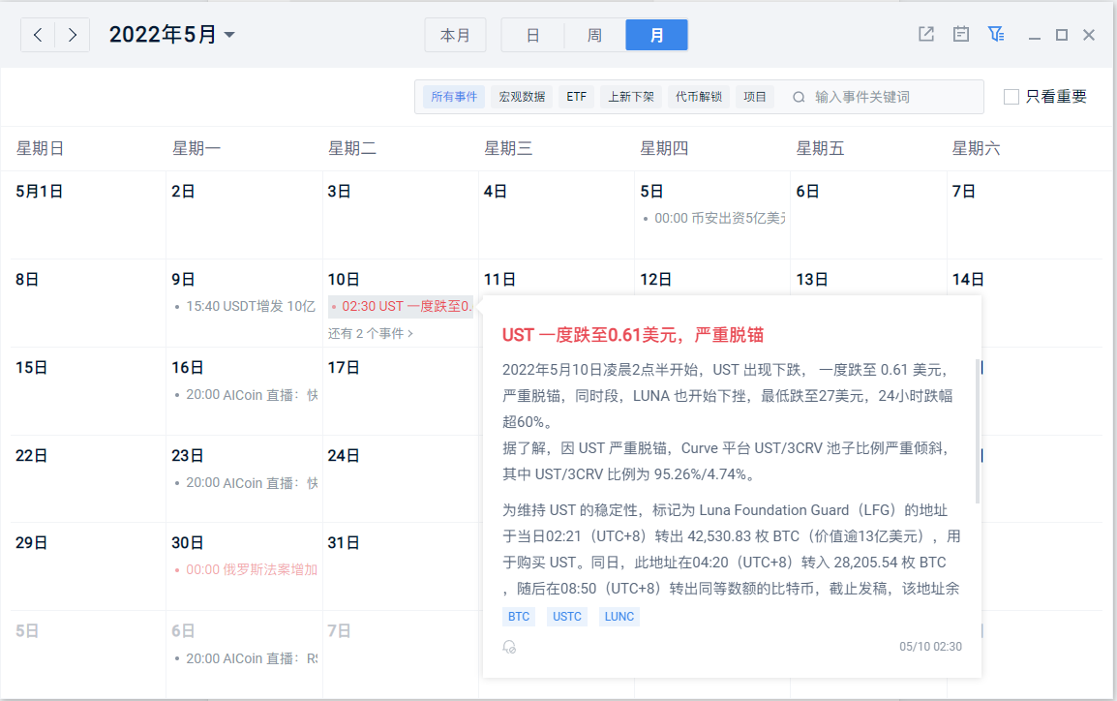
Task: Click the 星期三 column header
Action: point(508,148)
